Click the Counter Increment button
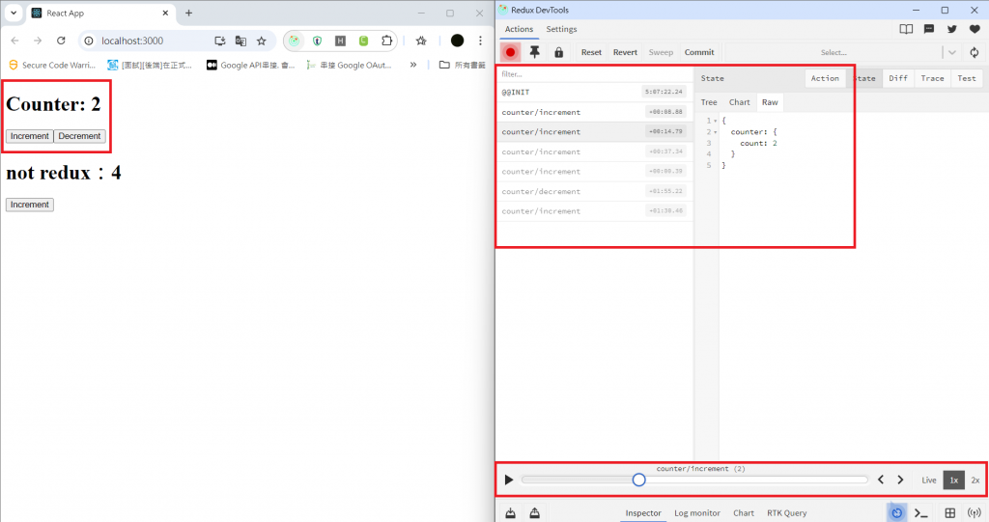 30,136
